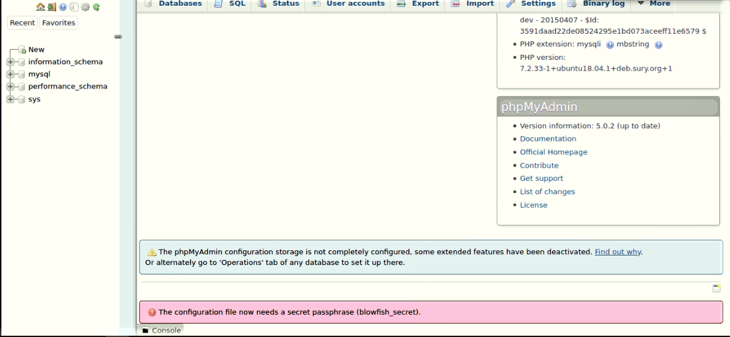
Task: Click the MySQL documentation pages icon in sidebar
Action: coord(74,7)
